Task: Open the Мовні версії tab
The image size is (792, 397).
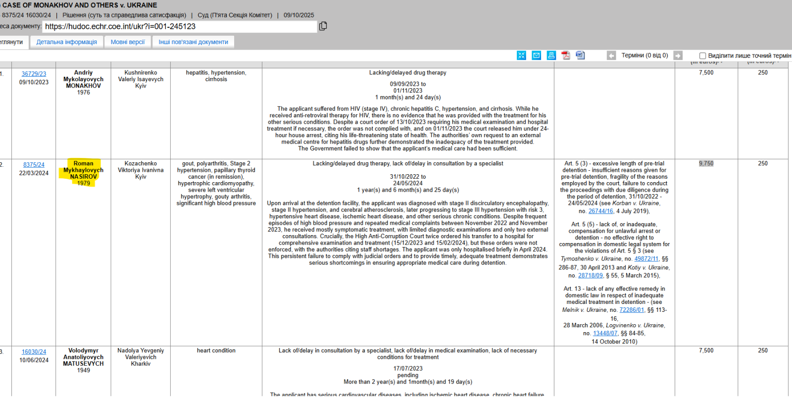Action: point(128,42)
